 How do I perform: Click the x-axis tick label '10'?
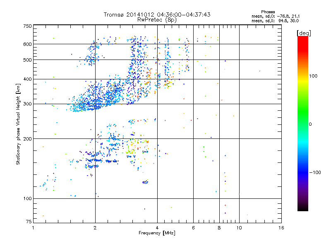pyautogui.click(x=239, y=228)
